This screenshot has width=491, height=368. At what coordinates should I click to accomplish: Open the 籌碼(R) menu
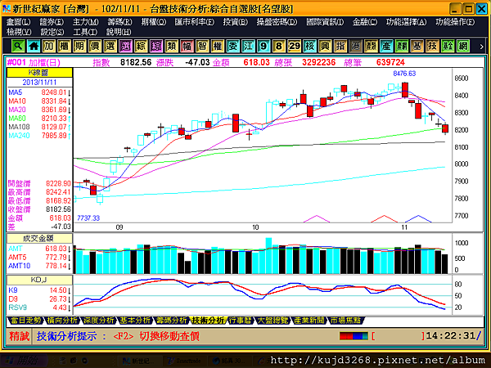click(x=119, y=22)
